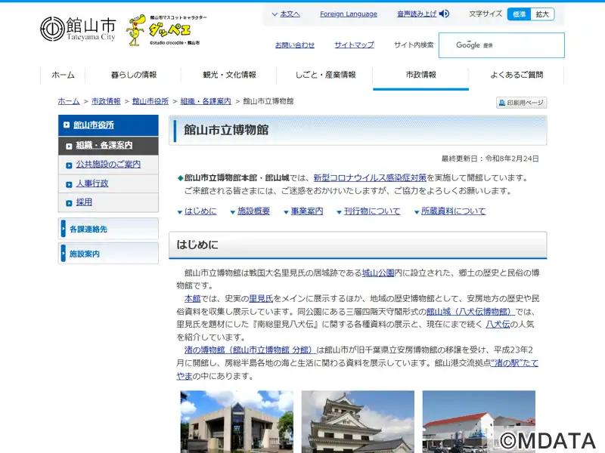Click the castle photo thumbnail
The image size is (605, 453).
coord(358,421)
